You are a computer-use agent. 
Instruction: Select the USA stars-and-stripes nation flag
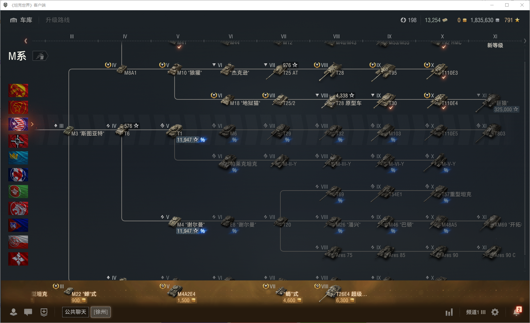click(18, 124)
